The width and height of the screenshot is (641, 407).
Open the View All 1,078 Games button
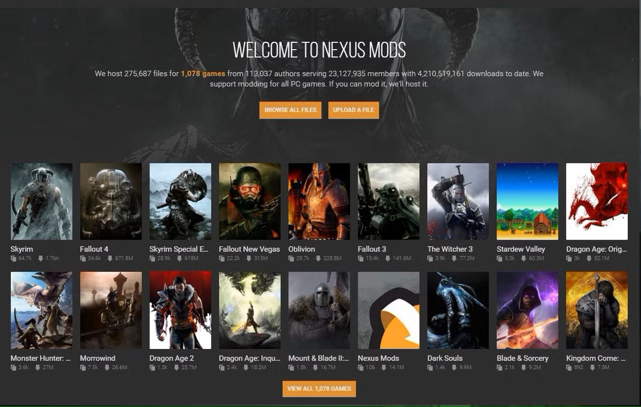pos(319,388)
